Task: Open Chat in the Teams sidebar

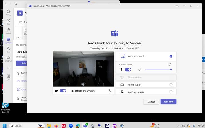Action: [x=8, y=22]
